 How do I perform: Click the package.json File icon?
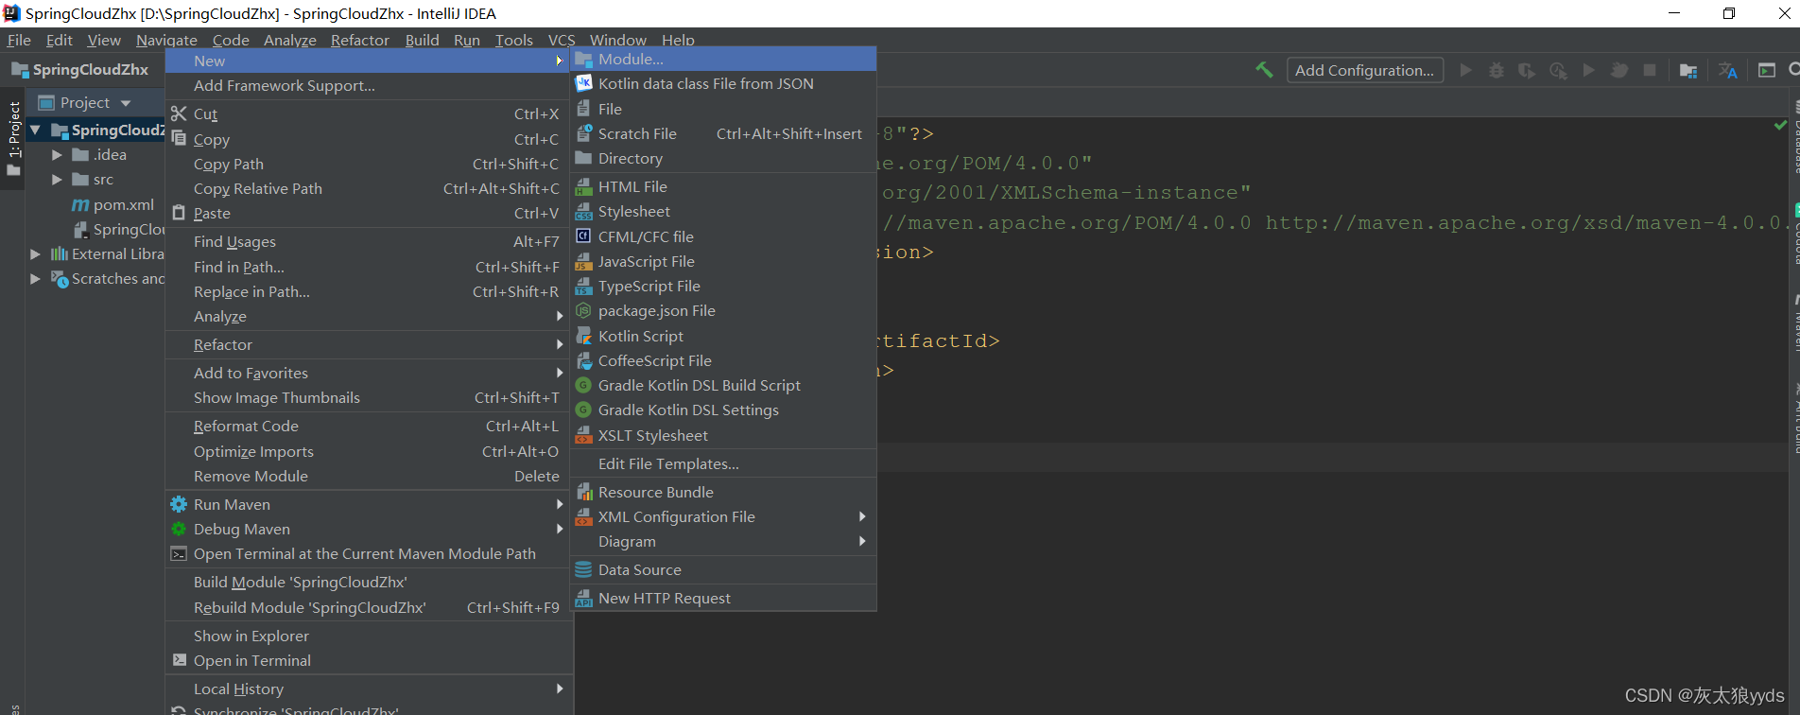tap(584, 310)
